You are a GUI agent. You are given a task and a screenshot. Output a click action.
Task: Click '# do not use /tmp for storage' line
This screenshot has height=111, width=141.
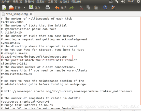point(42,50)
